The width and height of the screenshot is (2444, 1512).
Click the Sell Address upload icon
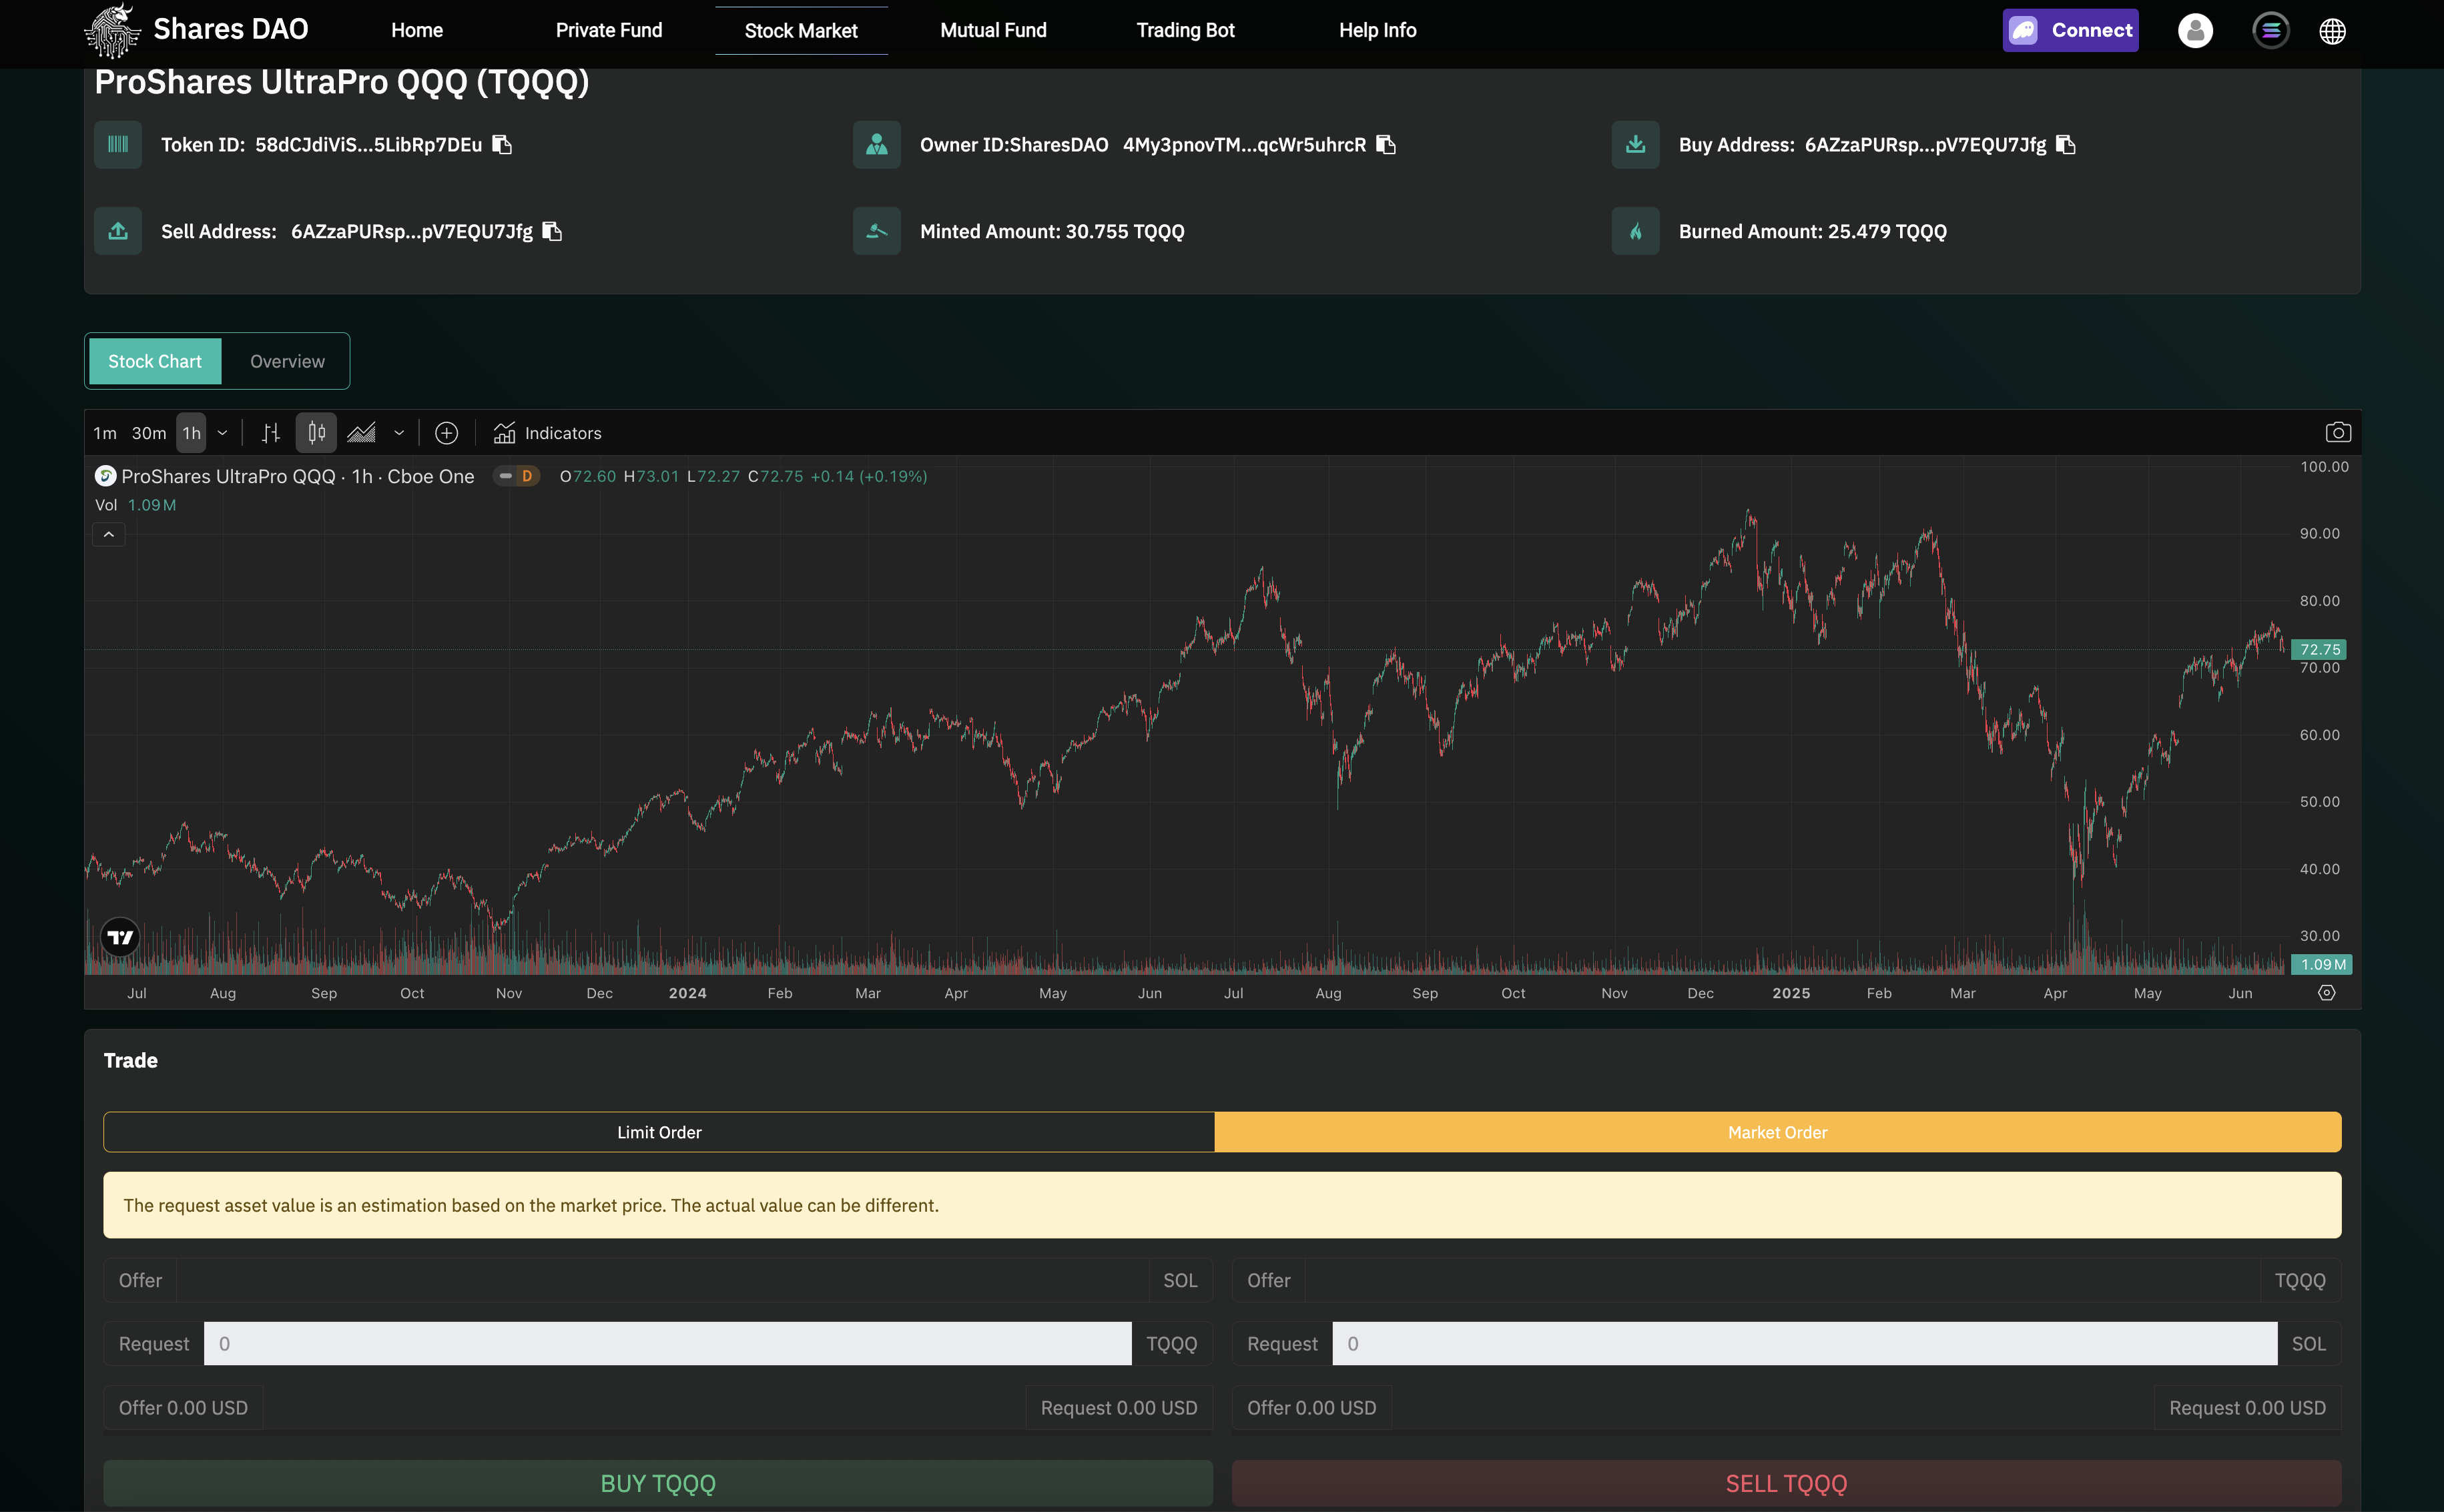118,231
